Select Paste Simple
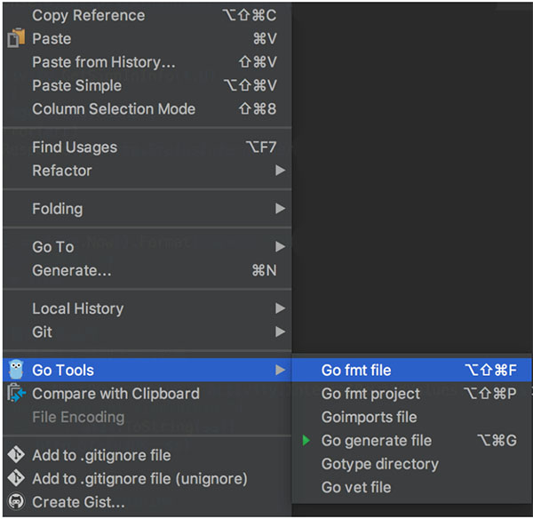 [76, 85]
